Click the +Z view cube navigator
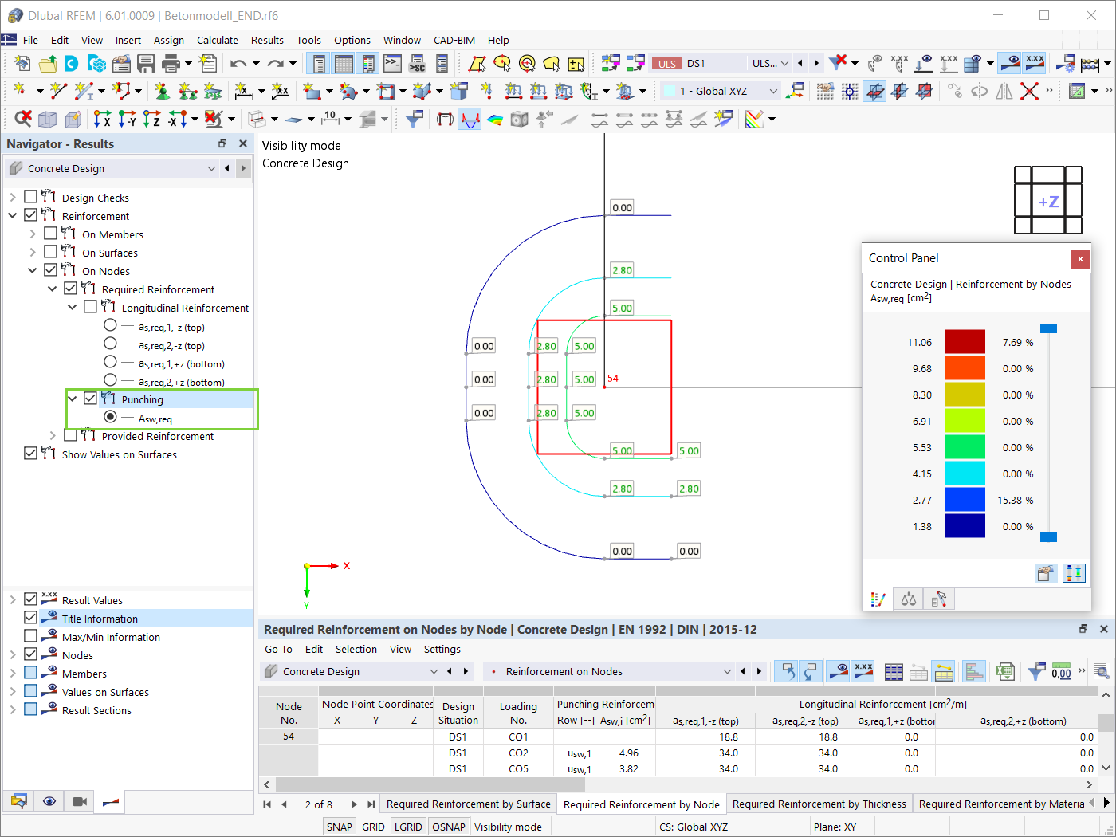 1048,201
